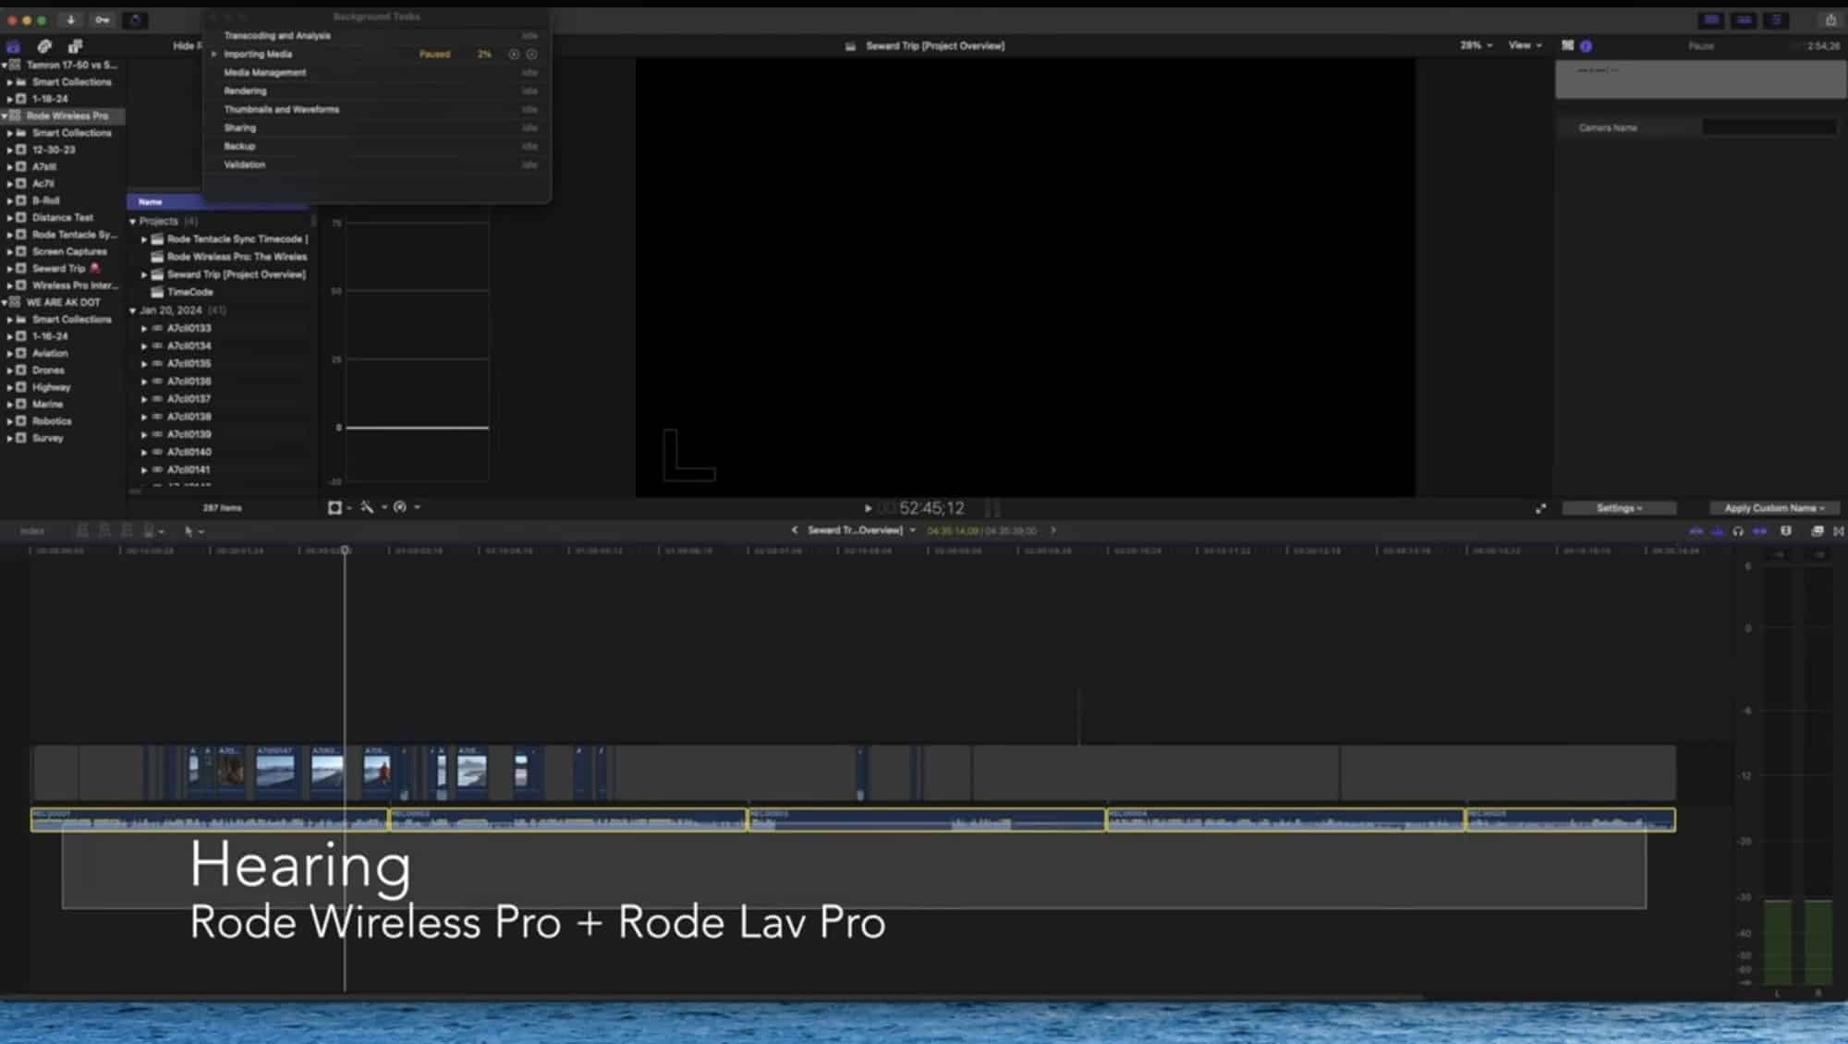
Task: Toggle the timeline panel visibility button
Action: click(1744, 19)
